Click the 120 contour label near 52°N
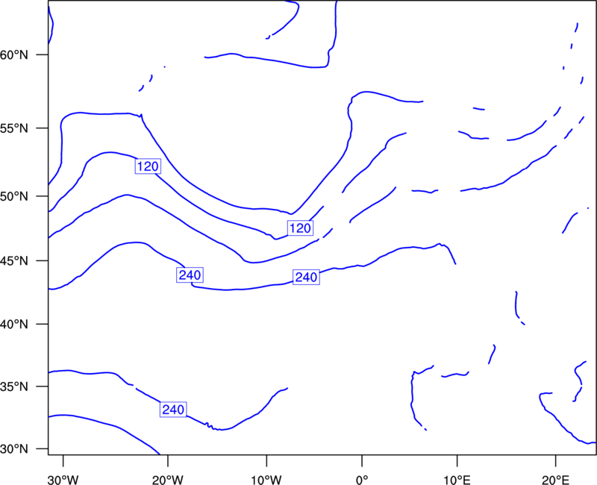597x485 pixels. point(148,166)
